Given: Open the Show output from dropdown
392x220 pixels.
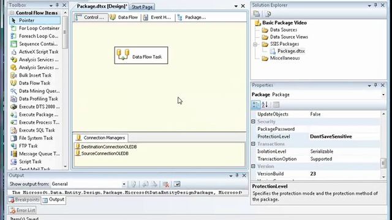Looking at the screenshot, I should 124,185.
